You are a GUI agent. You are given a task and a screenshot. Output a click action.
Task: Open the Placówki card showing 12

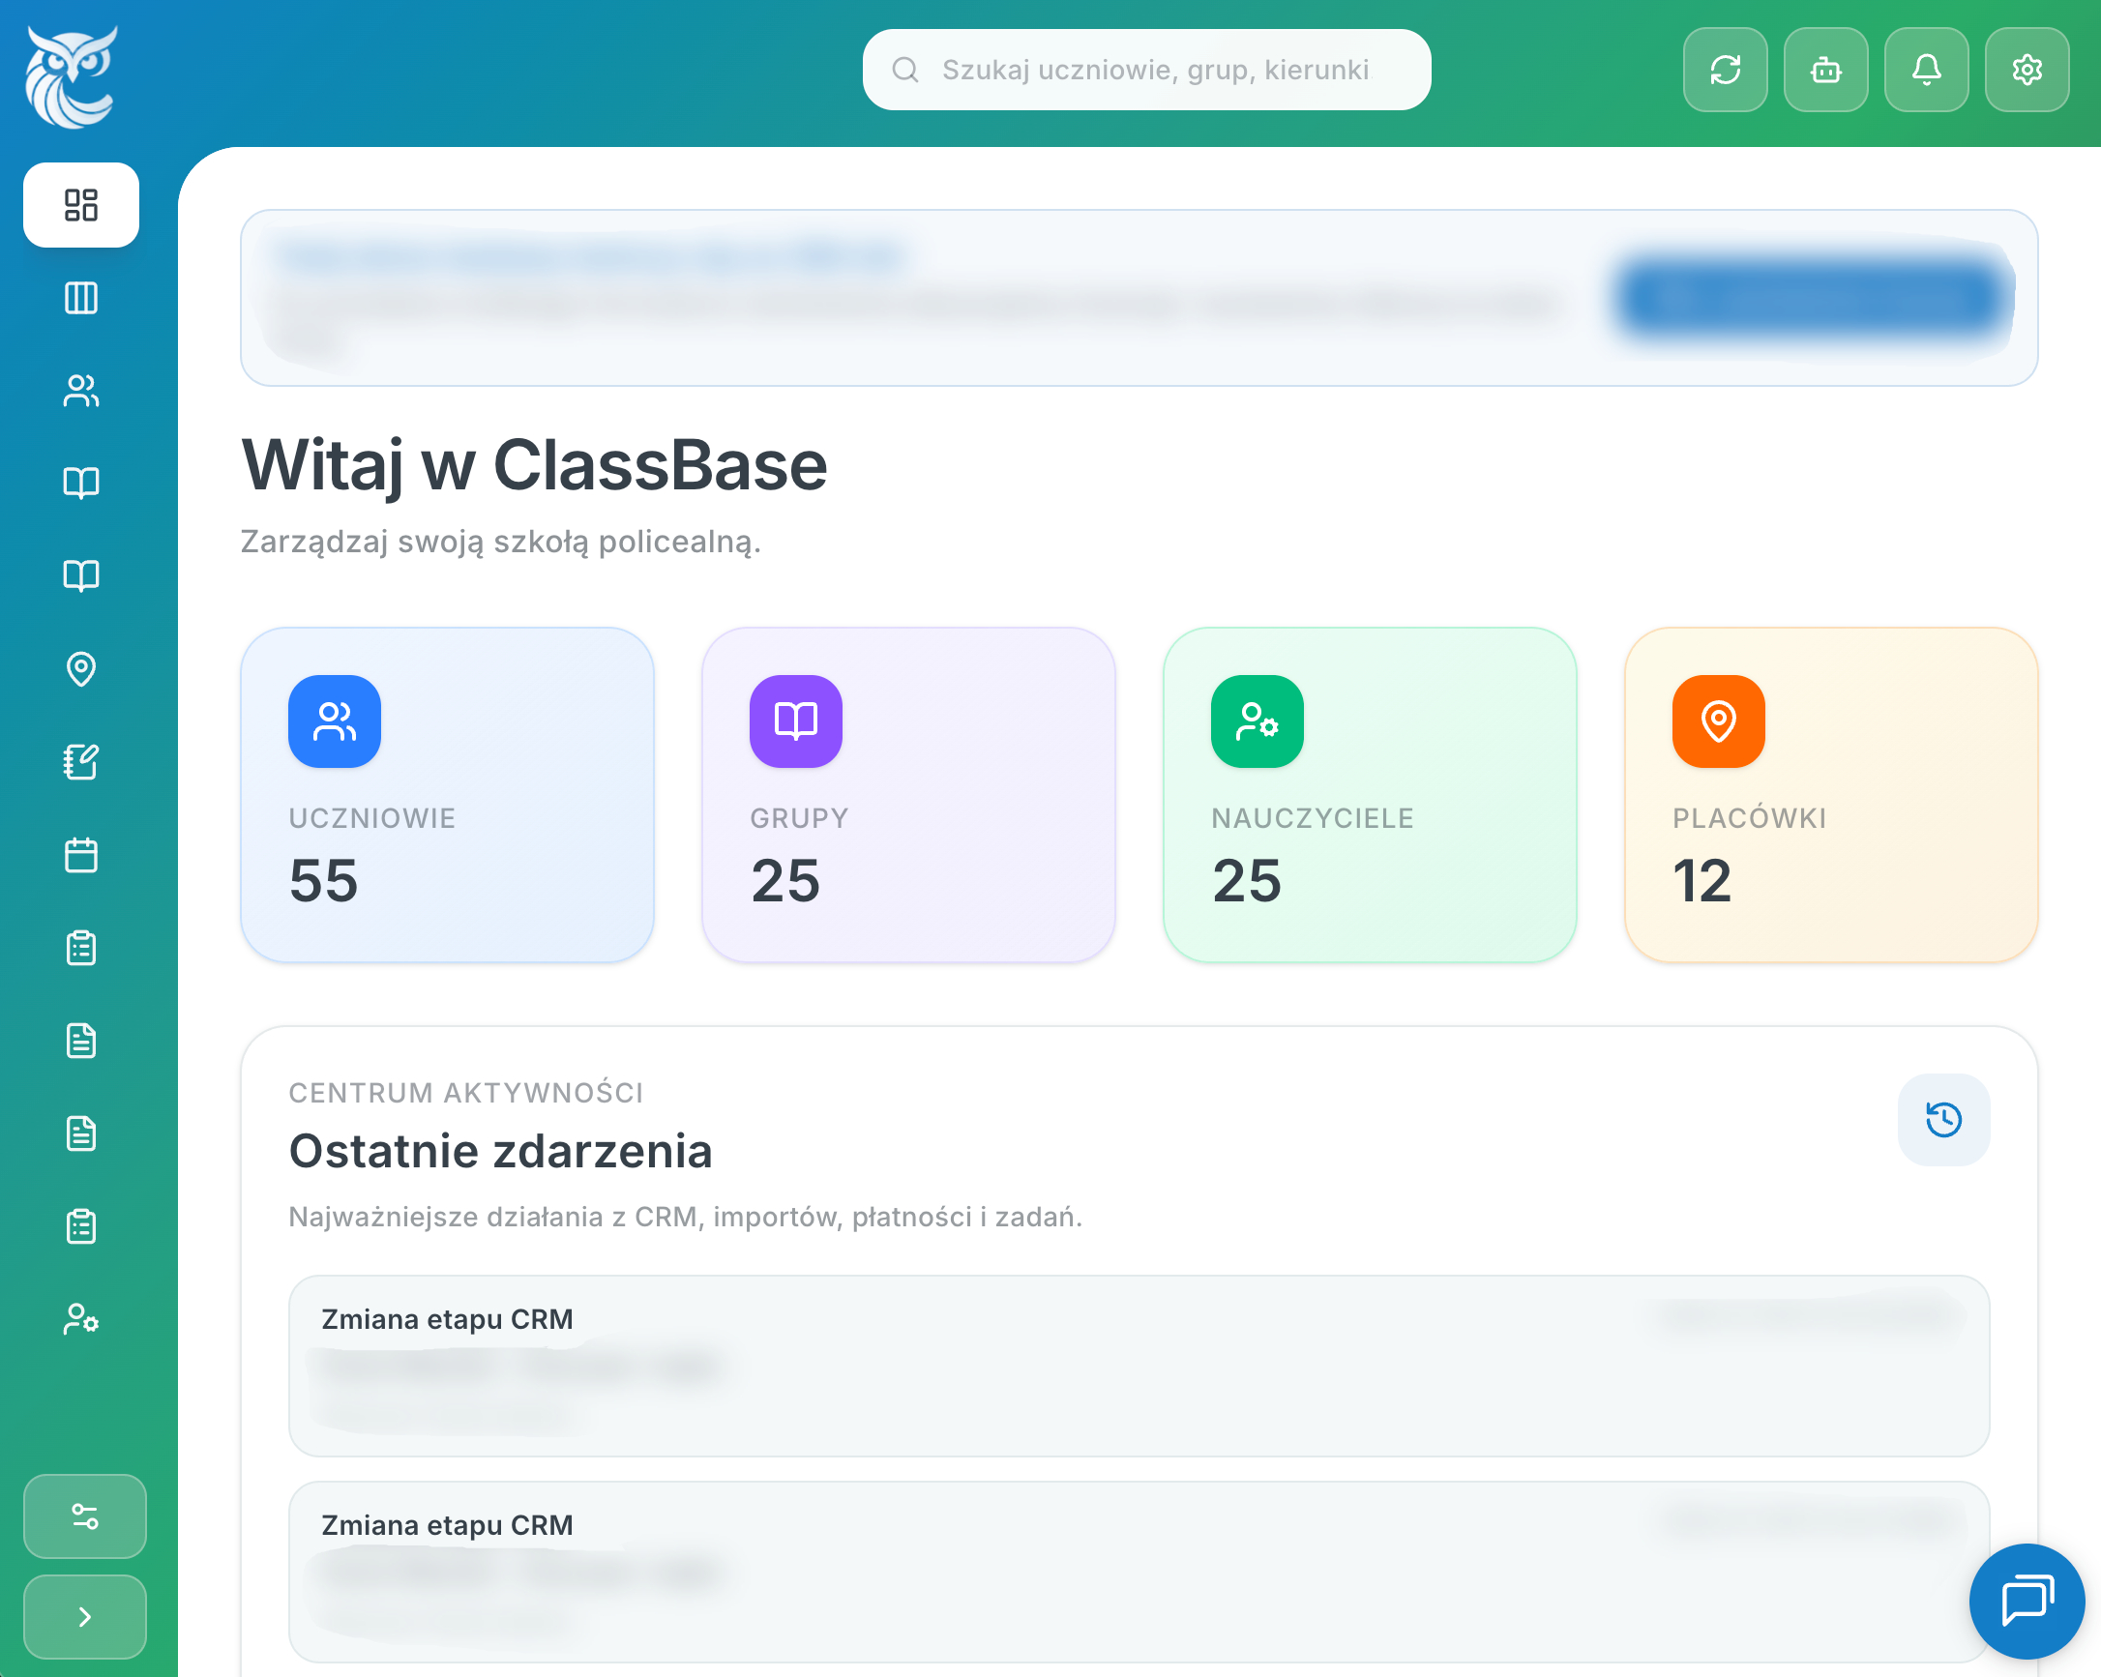[1831, 795]
